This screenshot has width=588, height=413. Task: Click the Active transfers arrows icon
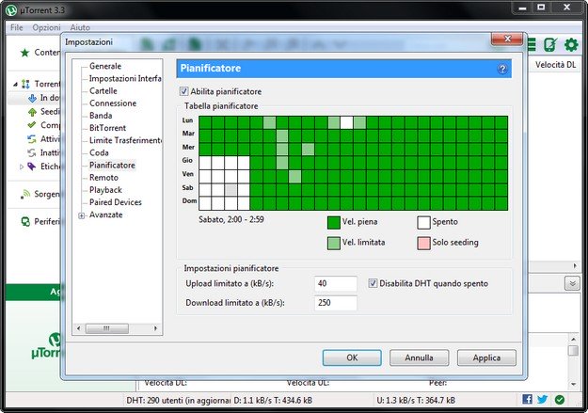tap(32, 139)
